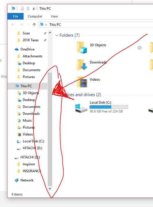Select the Downloads folder icon in main pane
This screenshot has height=207, width=153.
tap(82, 65)
